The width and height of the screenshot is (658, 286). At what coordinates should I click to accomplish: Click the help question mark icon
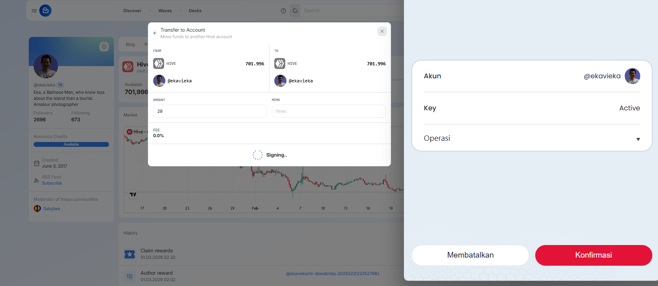[x=283, y=11]
